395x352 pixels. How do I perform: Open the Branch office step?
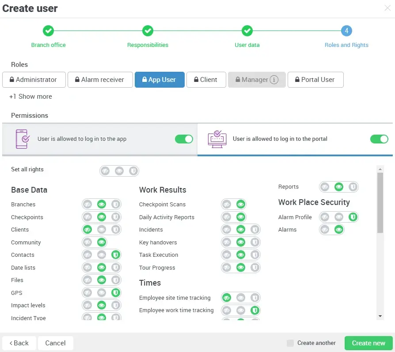(x=48, y=31)
